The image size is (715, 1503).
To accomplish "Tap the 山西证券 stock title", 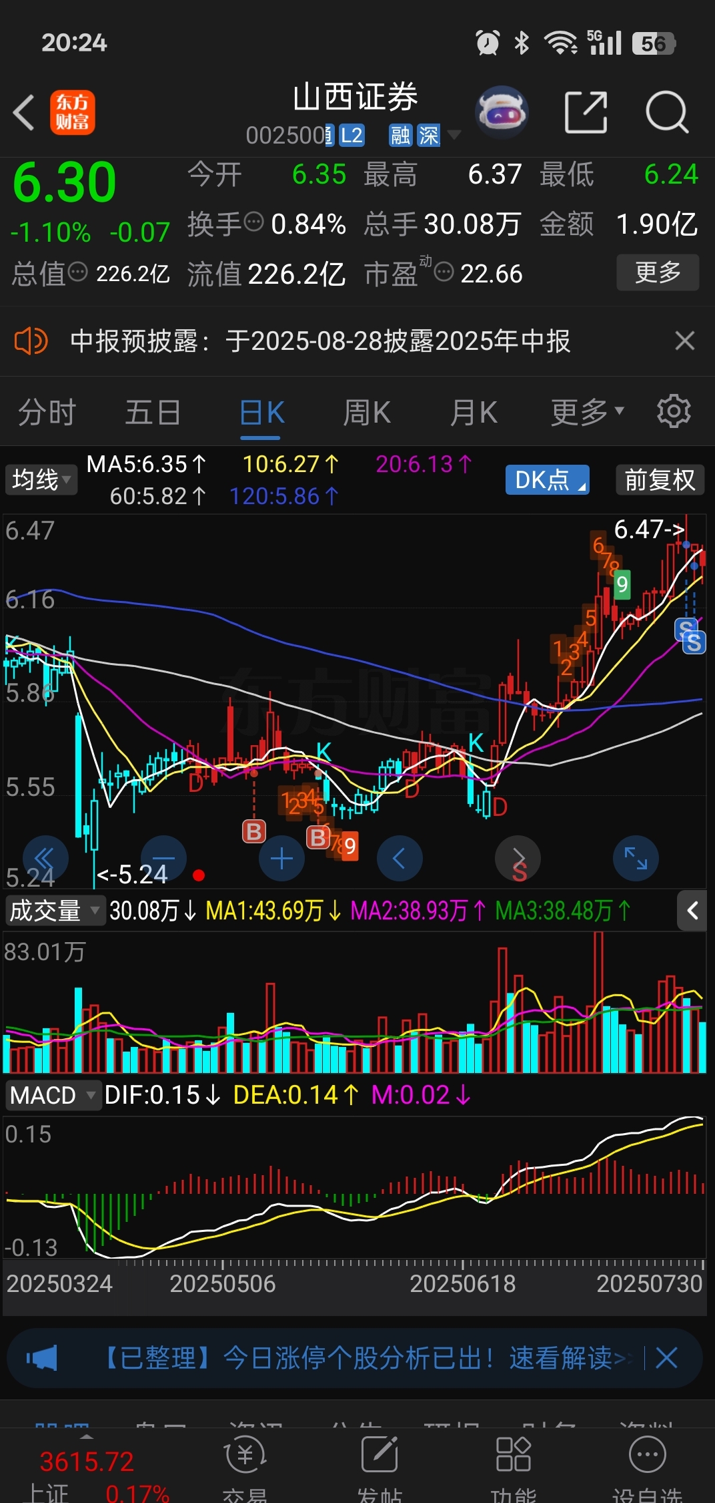I will (355, 97).
